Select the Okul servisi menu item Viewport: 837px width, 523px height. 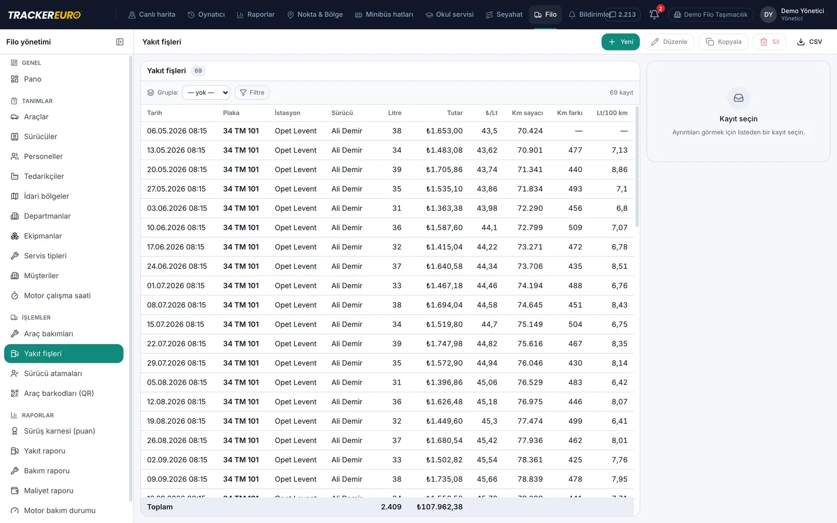tap(449, 15)
